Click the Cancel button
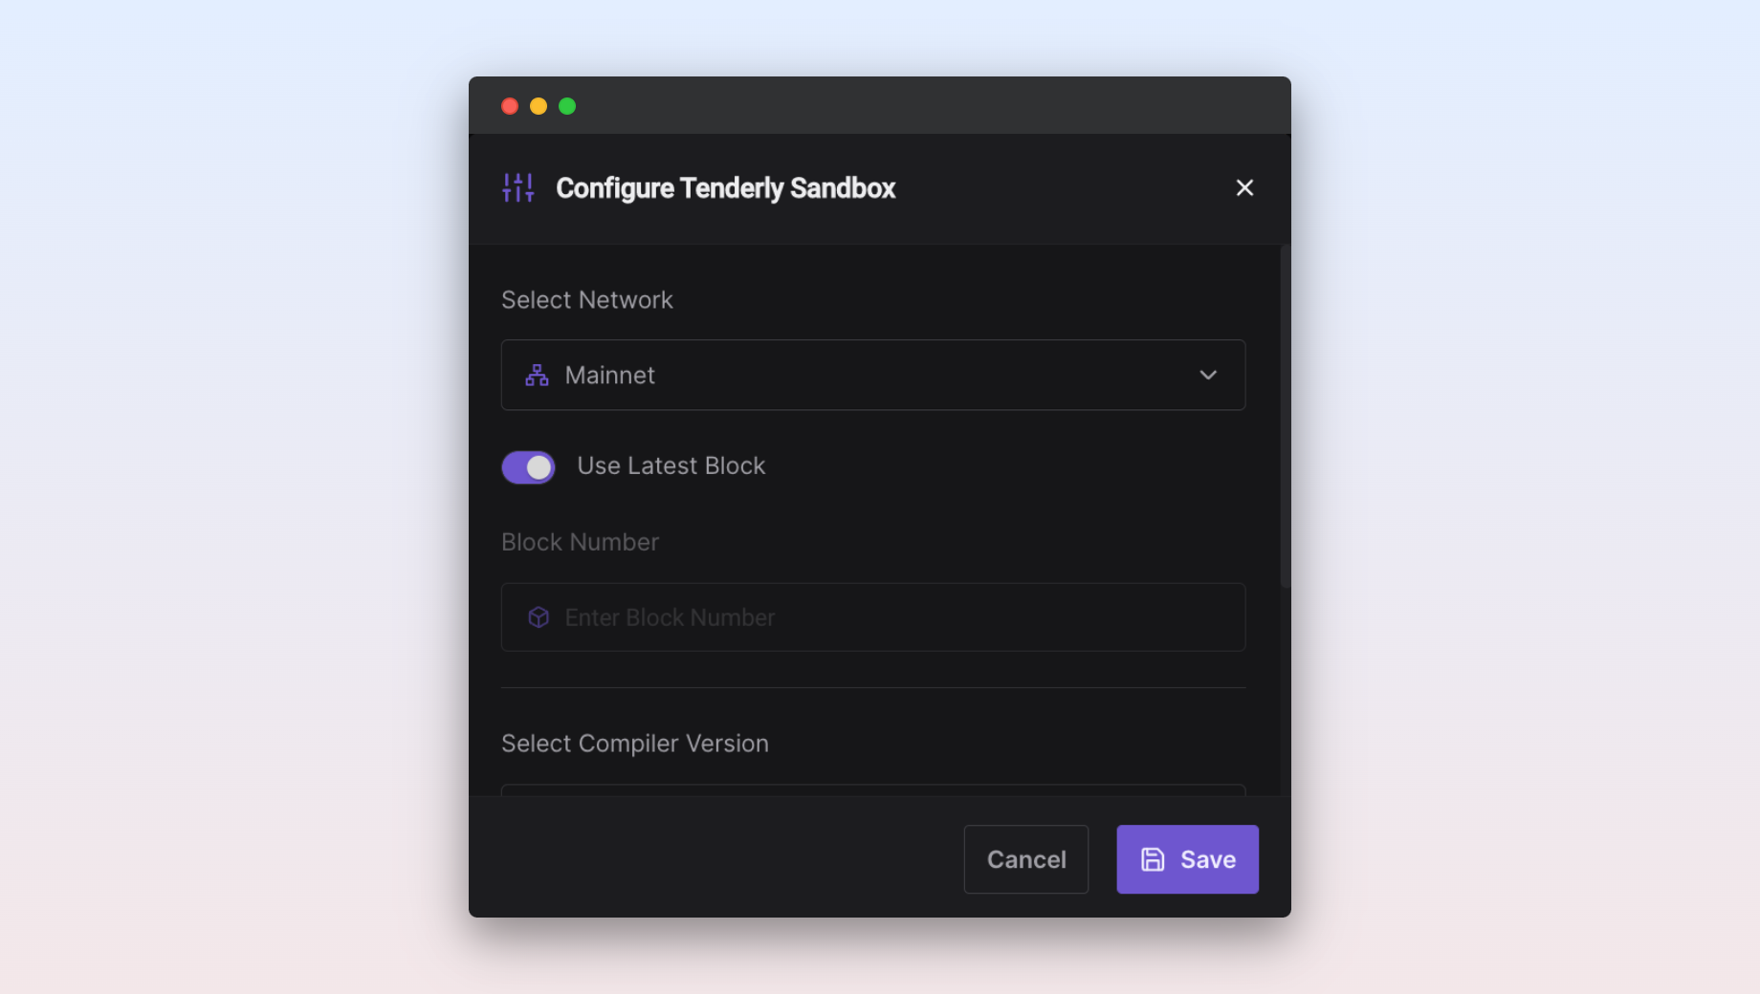 [1026, 859]
